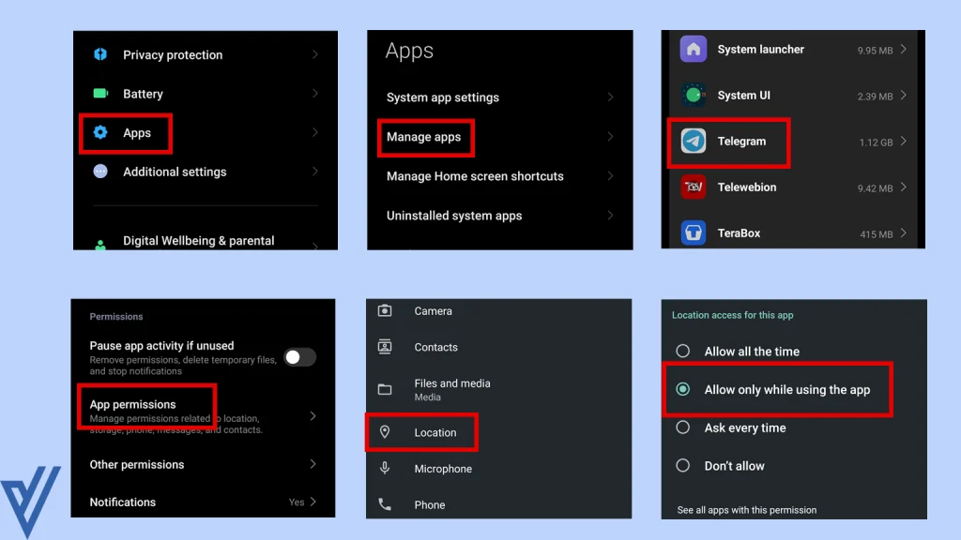The width and height of the screenshot is (961, 540).
Task: Click the System UI 2.39 MB size
Action: [875, 97]
